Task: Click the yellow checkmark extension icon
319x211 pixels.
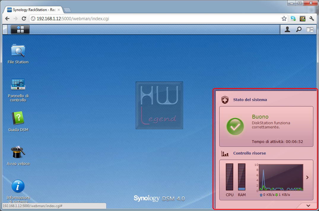Action: 302,19
